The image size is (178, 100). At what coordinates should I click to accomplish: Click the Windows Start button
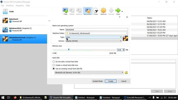[3, 97]
